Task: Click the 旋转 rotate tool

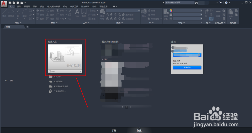Action: 50,11
